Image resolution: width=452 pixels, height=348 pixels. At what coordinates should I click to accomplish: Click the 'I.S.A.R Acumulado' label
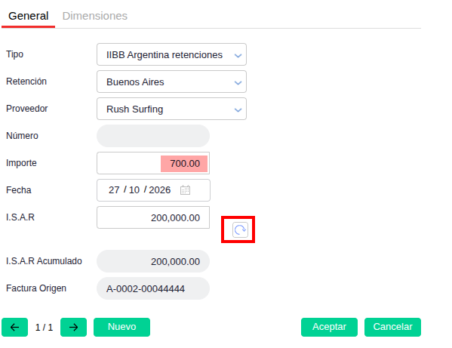coord(44,261)
